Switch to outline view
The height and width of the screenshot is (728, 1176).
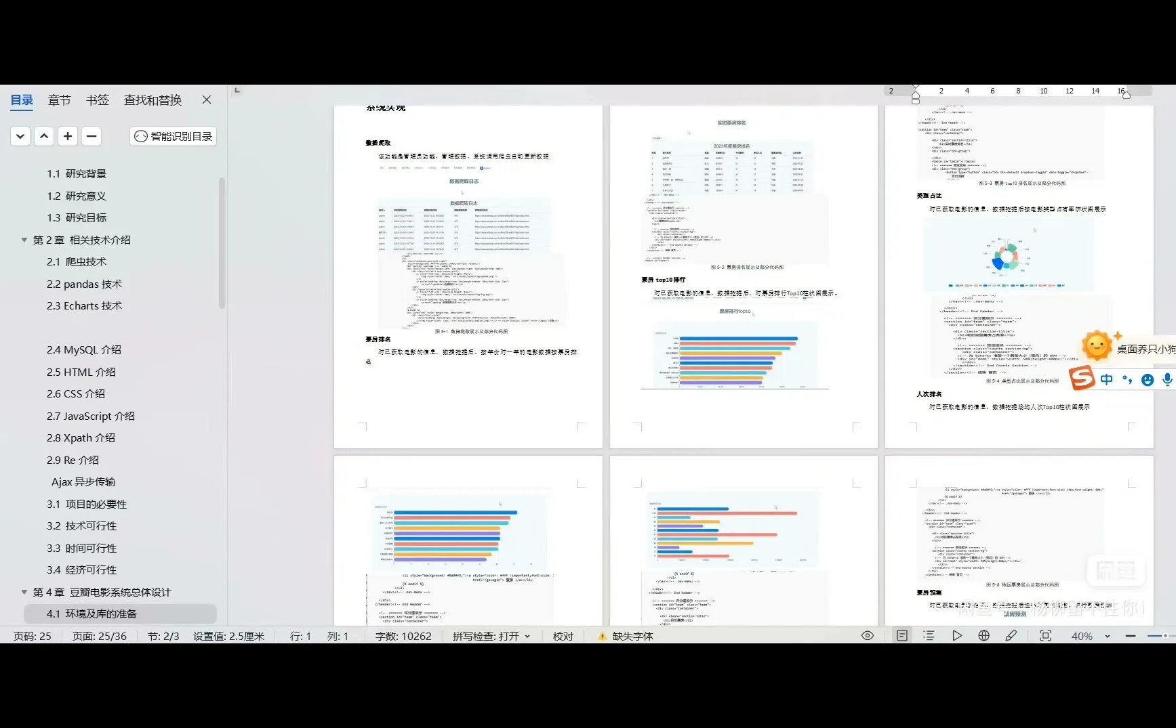pos(929,636)
